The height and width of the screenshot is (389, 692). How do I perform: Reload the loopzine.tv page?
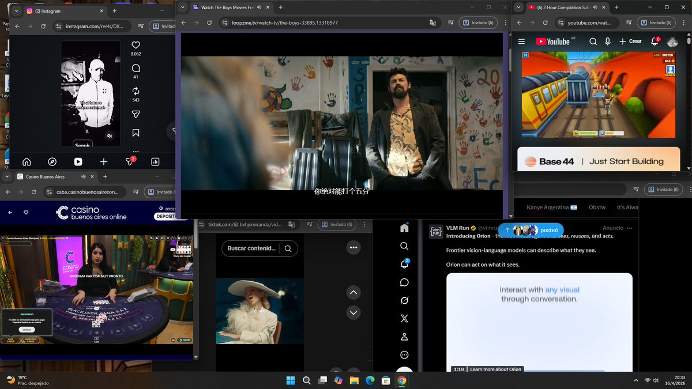click(x=209, y=22)
